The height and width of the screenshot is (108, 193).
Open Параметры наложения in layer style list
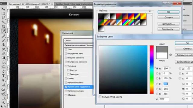point(78,45)
